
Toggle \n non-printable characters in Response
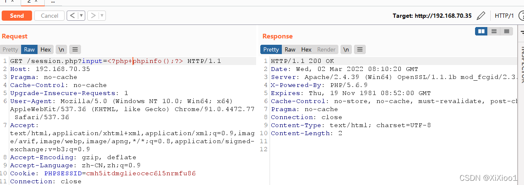346,49
